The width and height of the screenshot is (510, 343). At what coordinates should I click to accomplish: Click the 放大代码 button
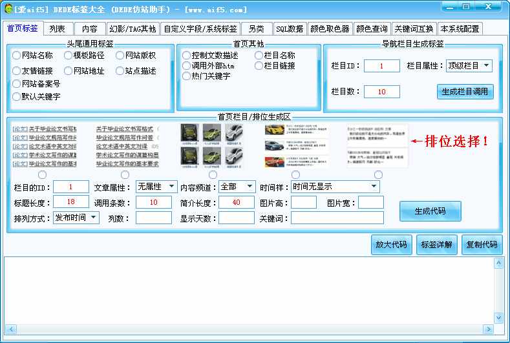coord(391,244)
